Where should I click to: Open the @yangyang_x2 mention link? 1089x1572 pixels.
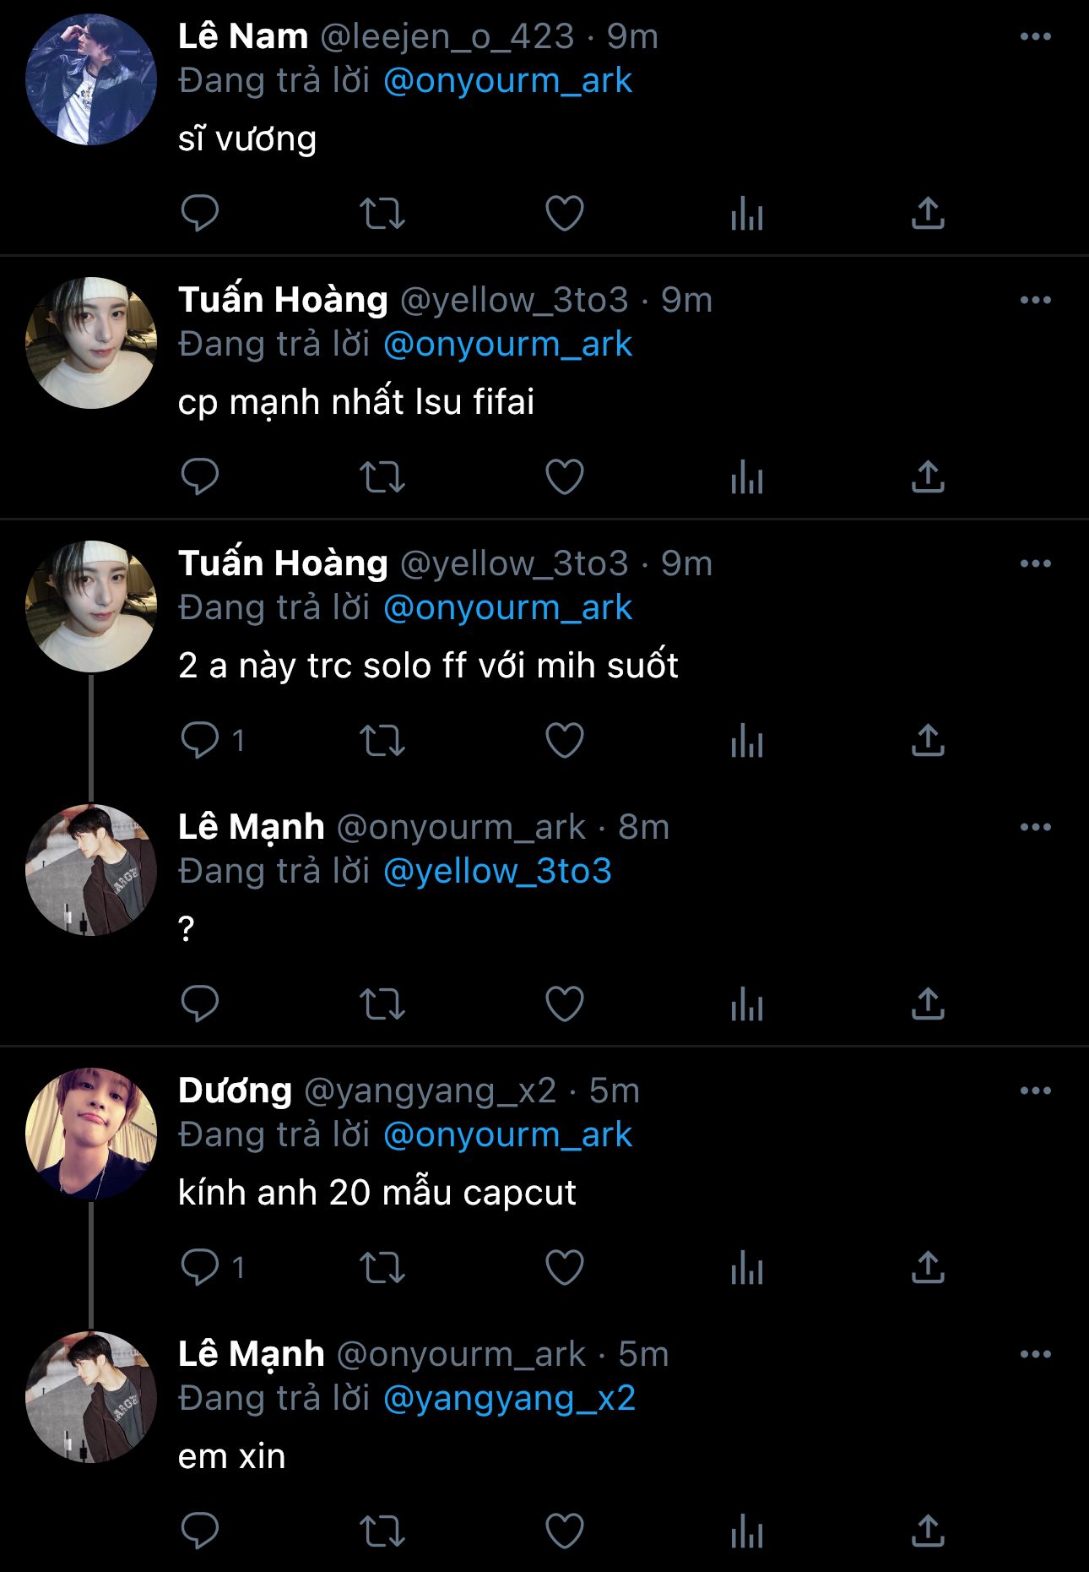pyautogui.click(x=509, y=1398)
